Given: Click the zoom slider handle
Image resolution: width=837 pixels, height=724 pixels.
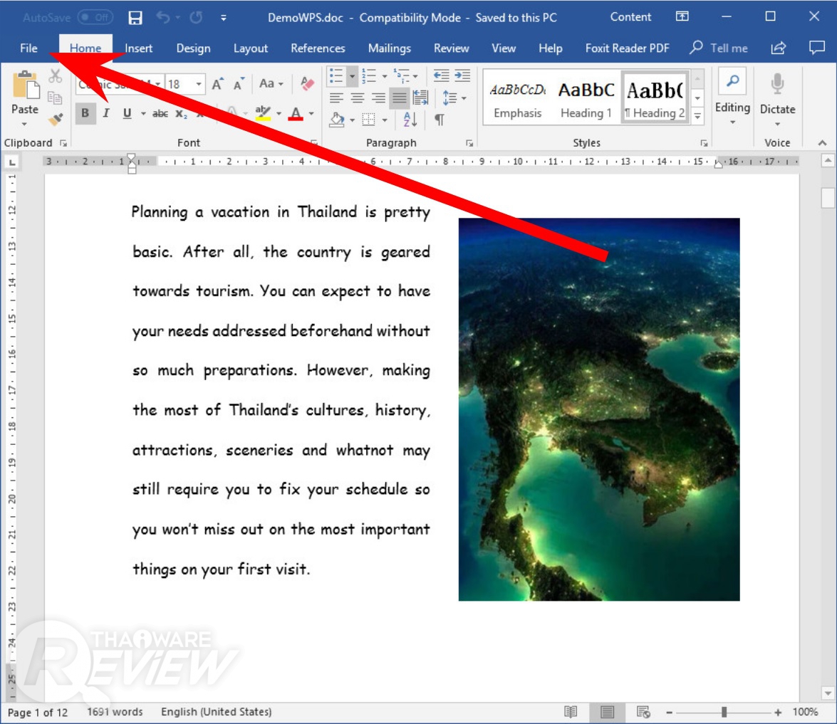Looking at the screenshot, I should tap(724, 712).
